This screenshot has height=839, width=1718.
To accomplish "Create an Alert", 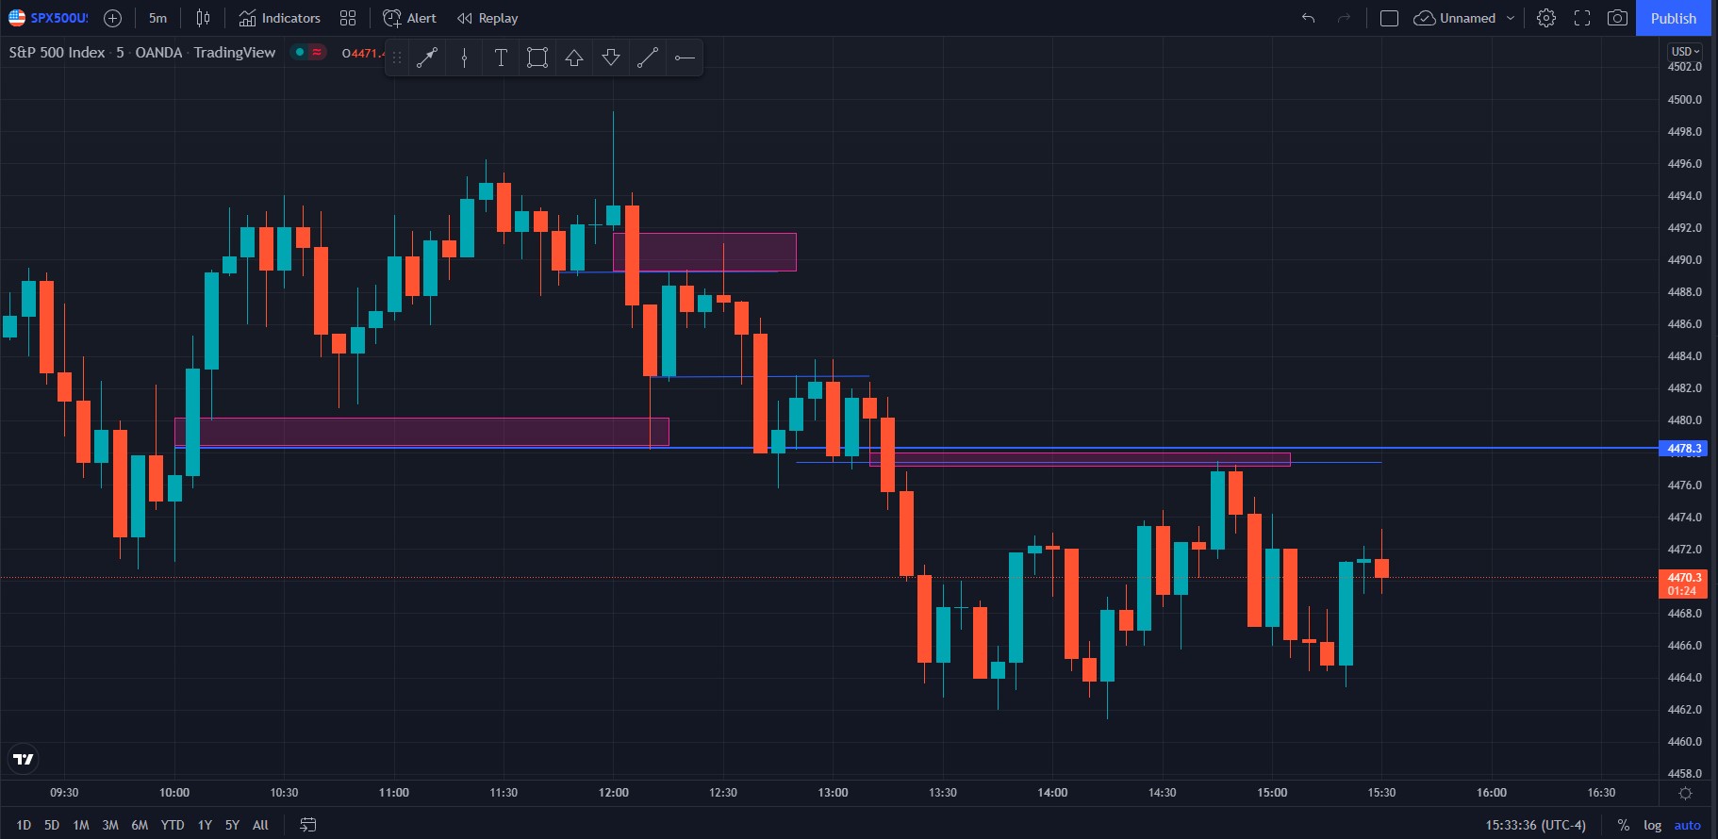I will [410, 18].
